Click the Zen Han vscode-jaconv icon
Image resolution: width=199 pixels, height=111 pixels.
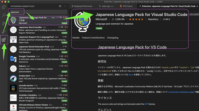coord(13,88)
